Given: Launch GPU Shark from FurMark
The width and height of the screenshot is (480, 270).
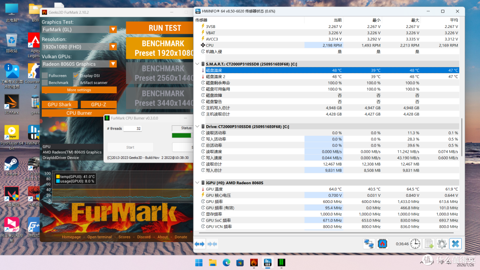Looking at the screenshot, I should 60,104.
